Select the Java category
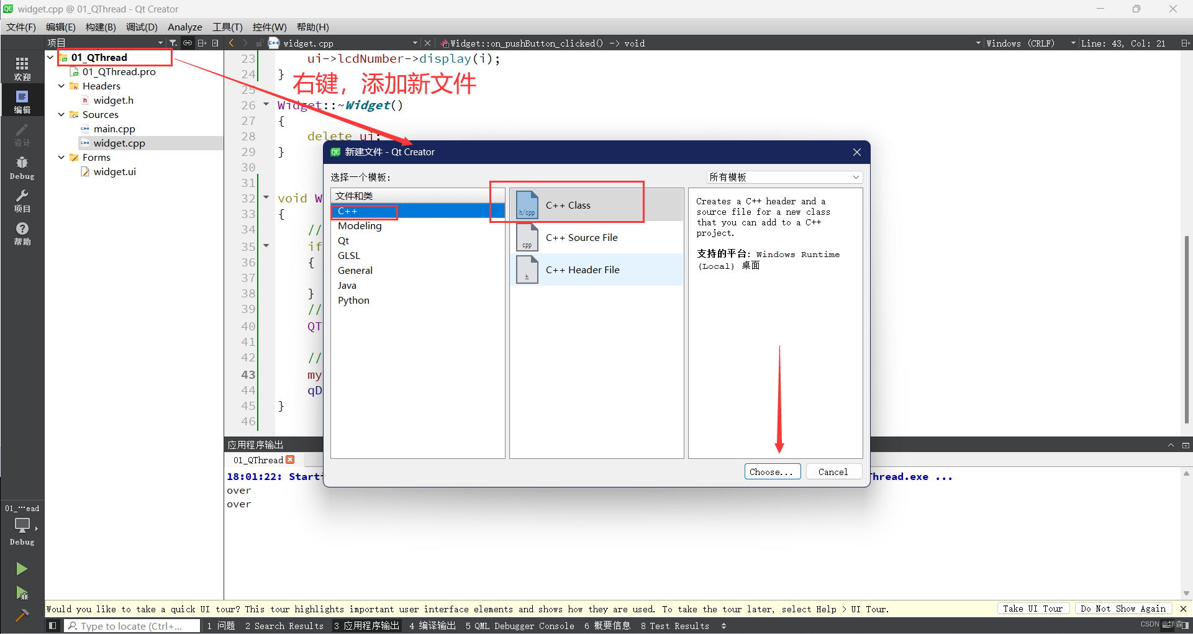 [x=418, y=286]
